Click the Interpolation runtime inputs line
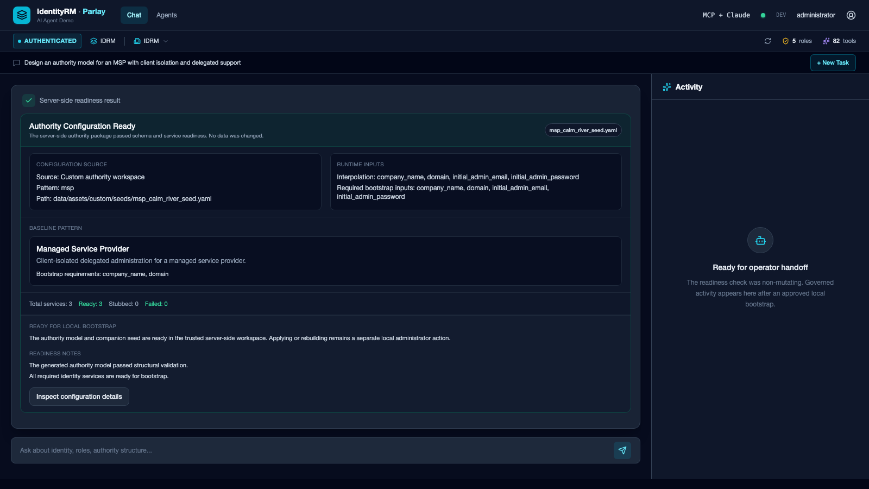 point(458,177)
